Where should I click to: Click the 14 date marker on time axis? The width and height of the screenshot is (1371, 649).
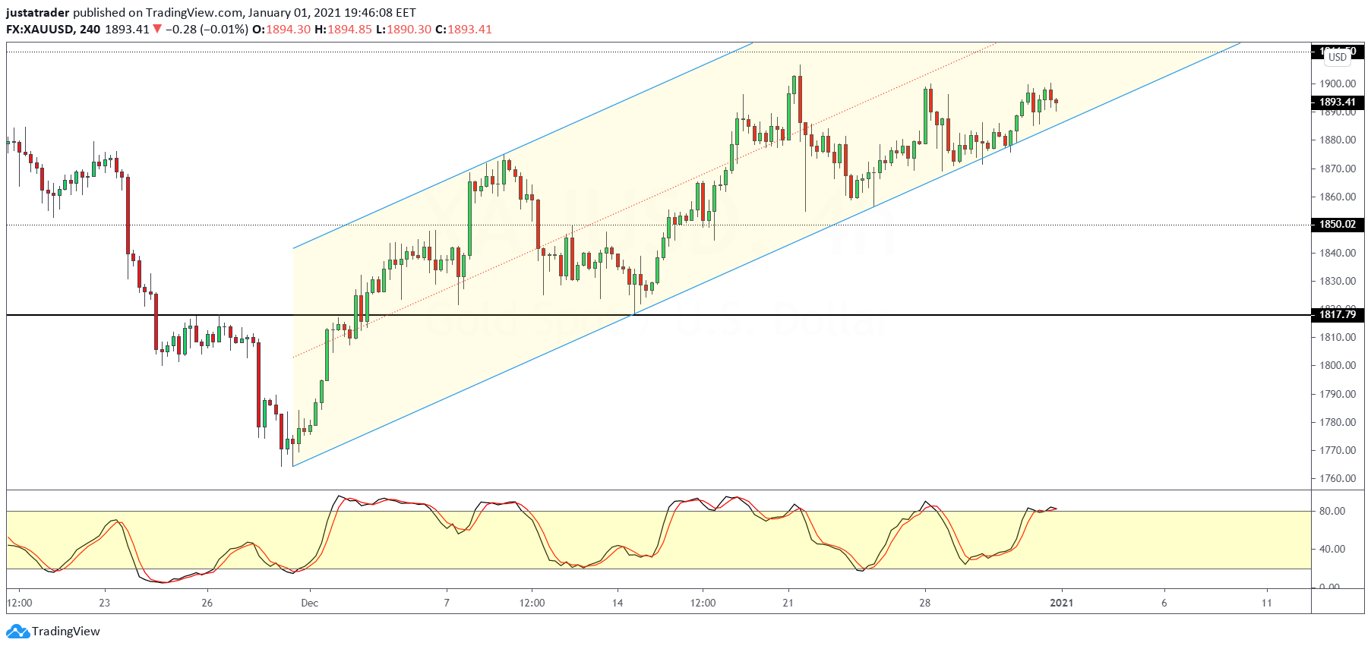click(x=618, y=603)
